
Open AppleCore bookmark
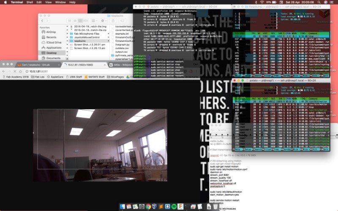tap(55, 77)
